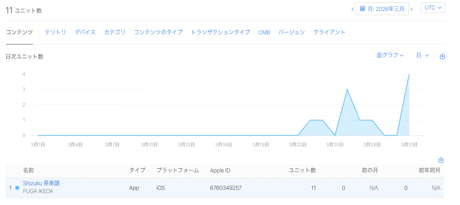Screen dimensions: 460x205
Task: Click the 日次ユニット数 chart title
Action: pyautogui.click(x=25, y=57)
